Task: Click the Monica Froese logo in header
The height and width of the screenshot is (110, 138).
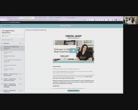Action: [x=66, y=26]
